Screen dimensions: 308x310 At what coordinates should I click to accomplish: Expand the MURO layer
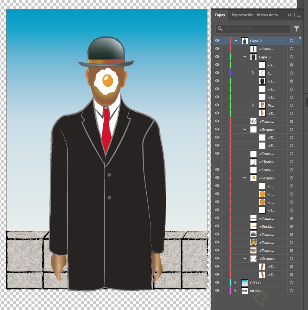[235, 291]
